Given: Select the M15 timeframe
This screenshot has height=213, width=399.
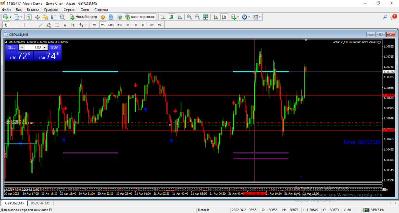Looking at the screenshot, I should tap(111, 25).
